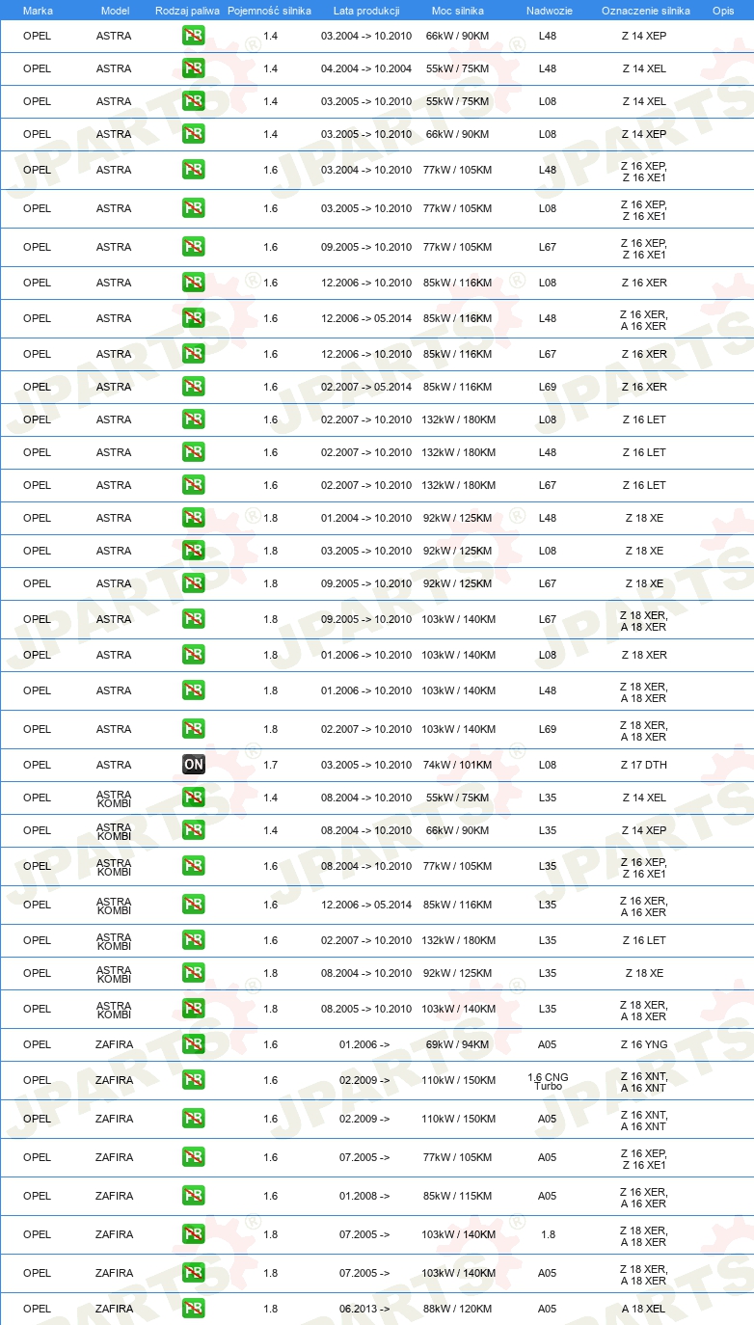Click petrol icon in ASTRA 04.2004 -> 10.2004 row

pyautogui.click(x=194, y=68)
